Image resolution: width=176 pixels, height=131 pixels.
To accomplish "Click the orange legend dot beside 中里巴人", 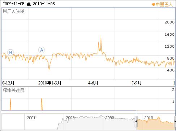I will click(x=153, y=5).
